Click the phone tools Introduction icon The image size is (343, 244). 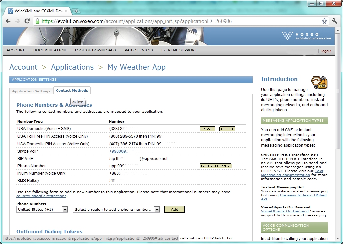pyautogui.click(x=320, y=83)
